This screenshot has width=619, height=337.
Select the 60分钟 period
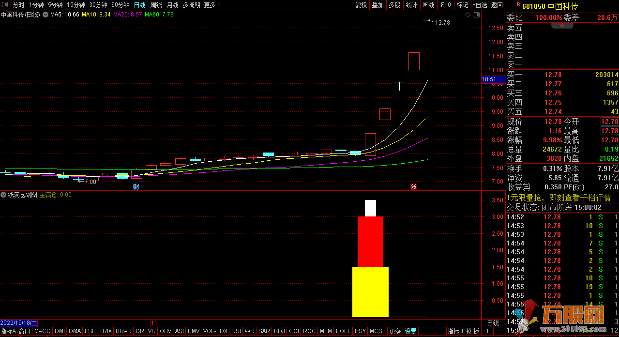pos(121,5)
